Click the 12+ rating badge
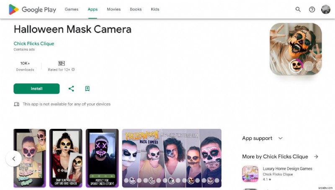Screen dimensions: 335x190 click(x=61, y=63)
